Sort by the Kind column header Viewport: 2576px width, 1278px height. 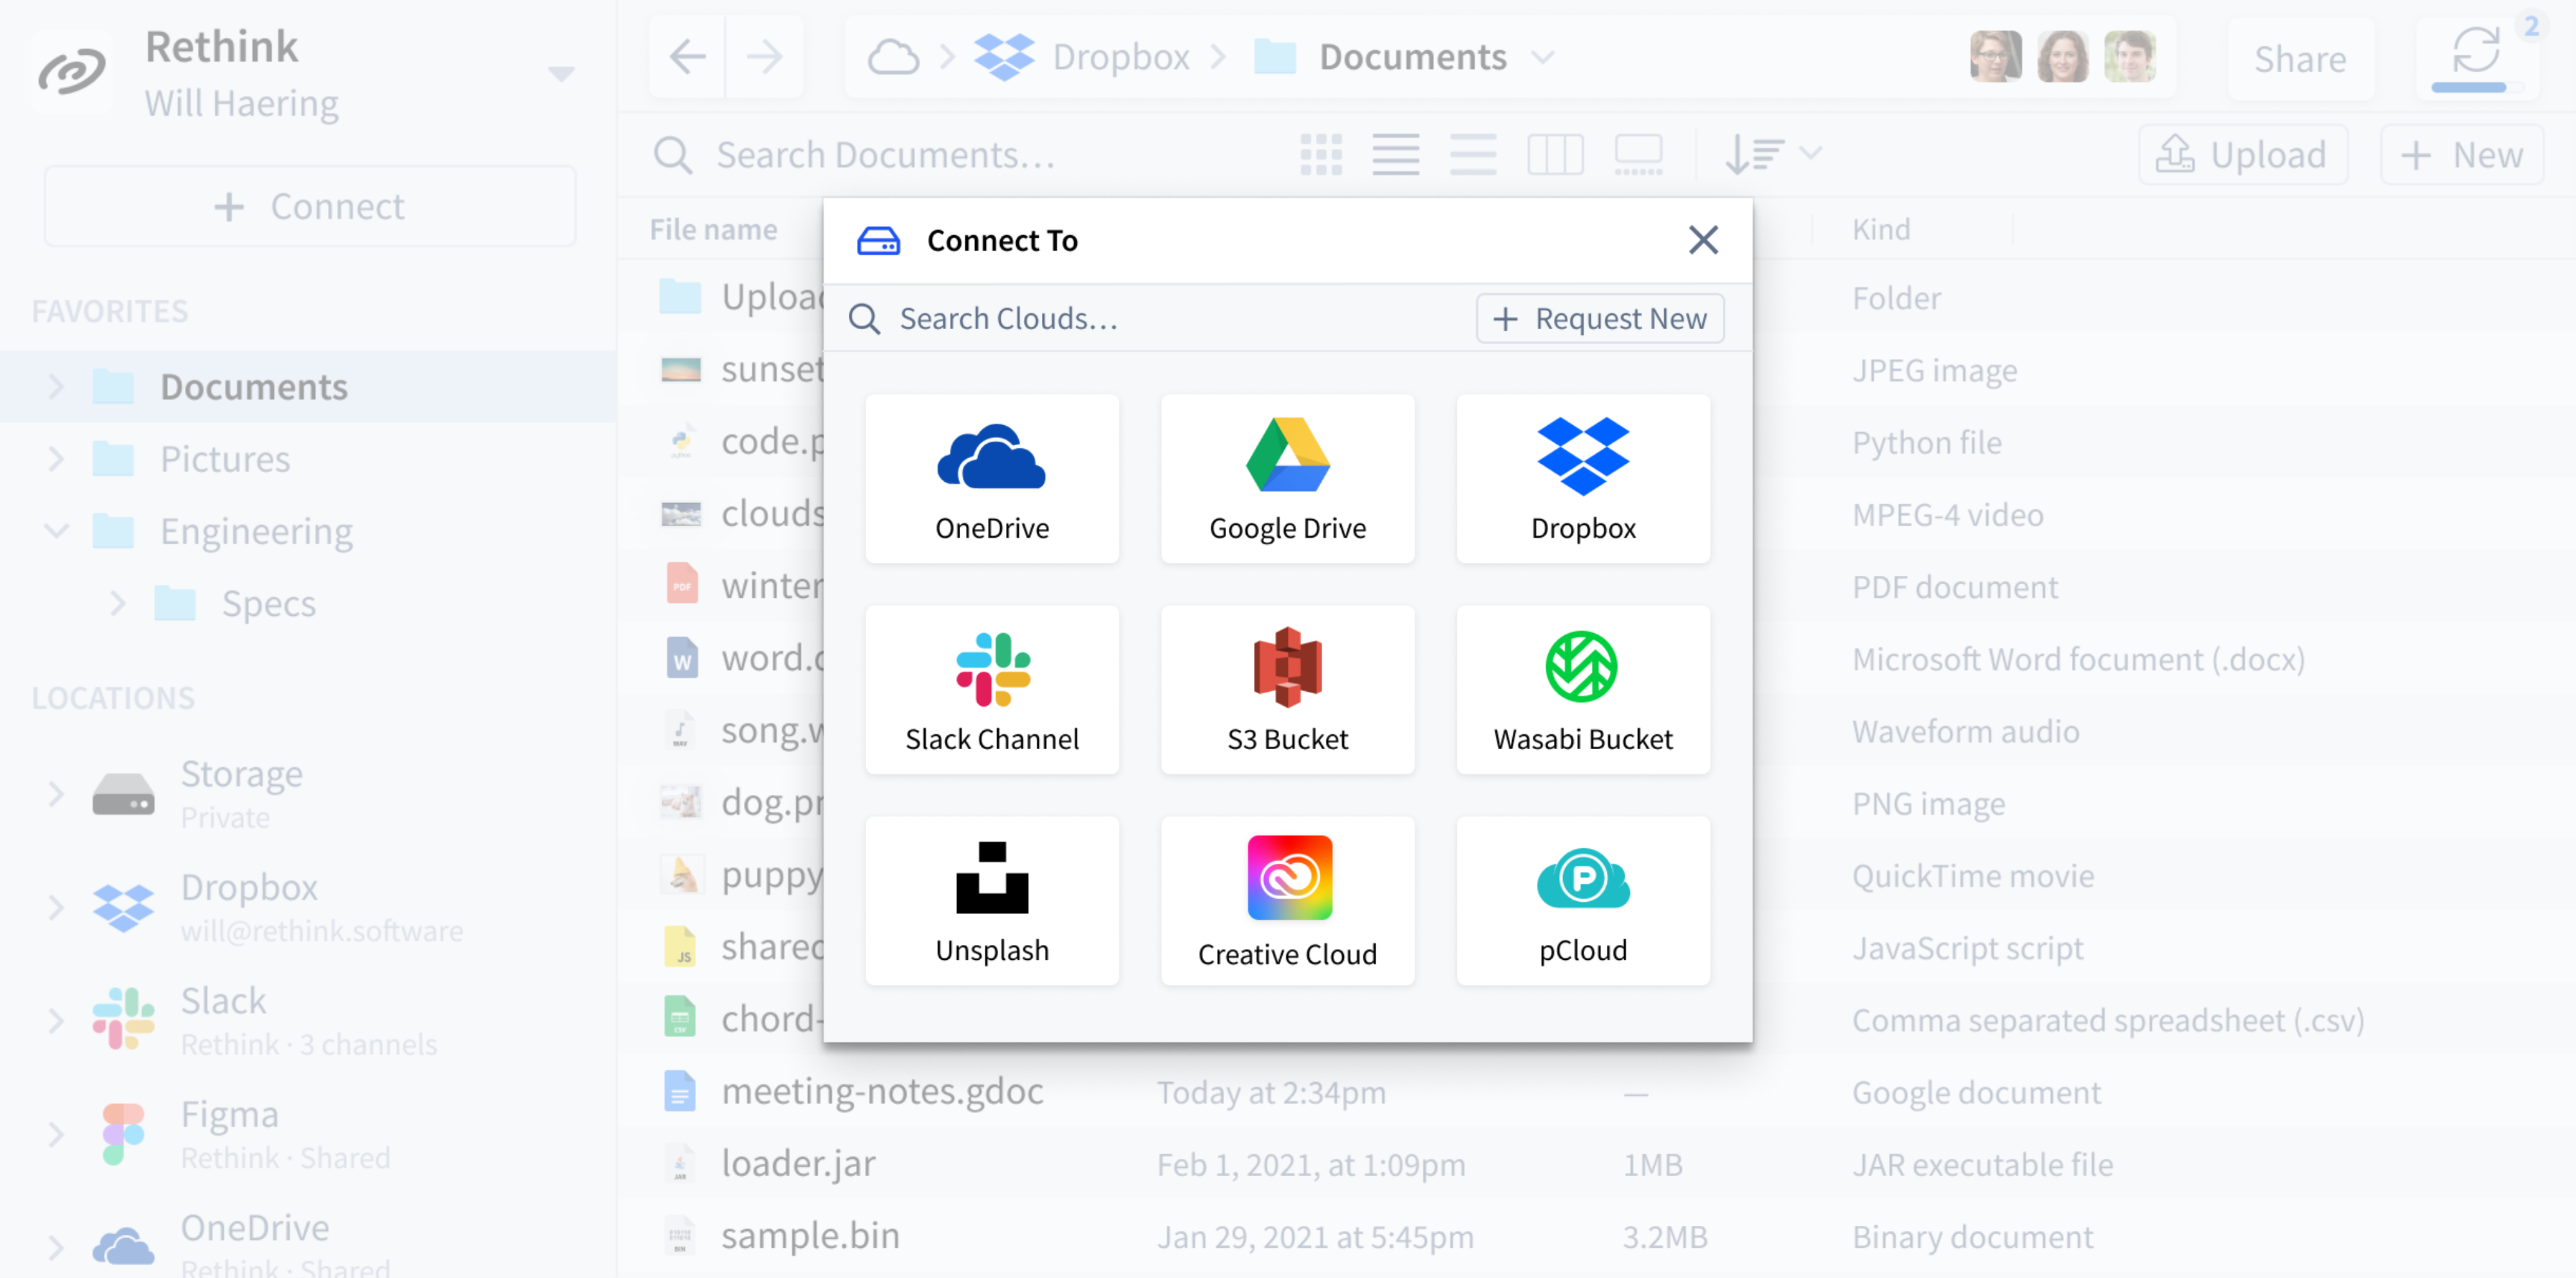[1881, 229]
